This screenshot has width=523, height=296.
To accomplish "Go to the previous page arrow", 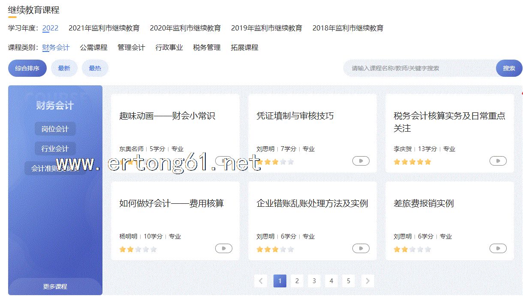I will pos(261,281).
